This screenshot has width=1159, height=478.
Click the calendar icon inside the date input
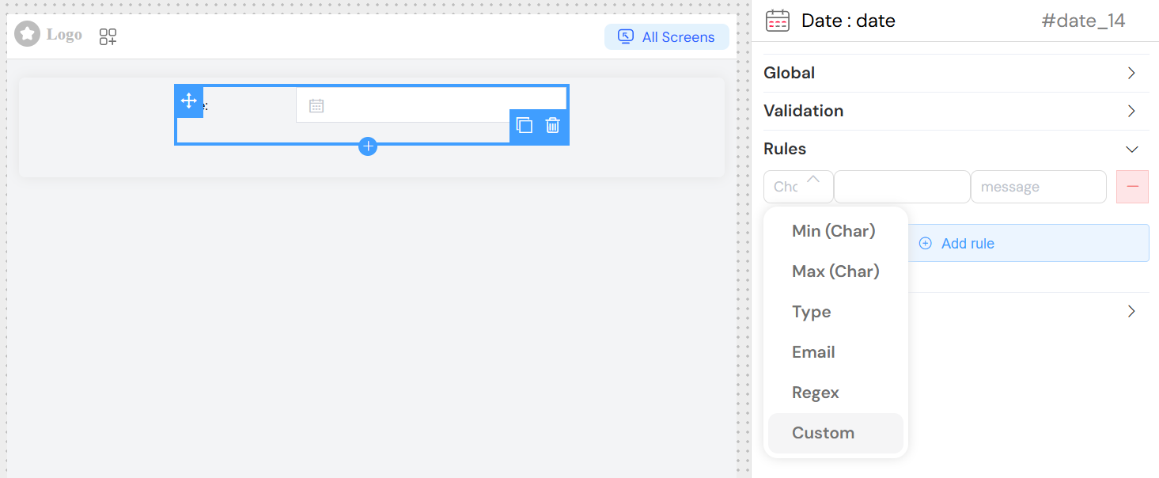(316, 105)
